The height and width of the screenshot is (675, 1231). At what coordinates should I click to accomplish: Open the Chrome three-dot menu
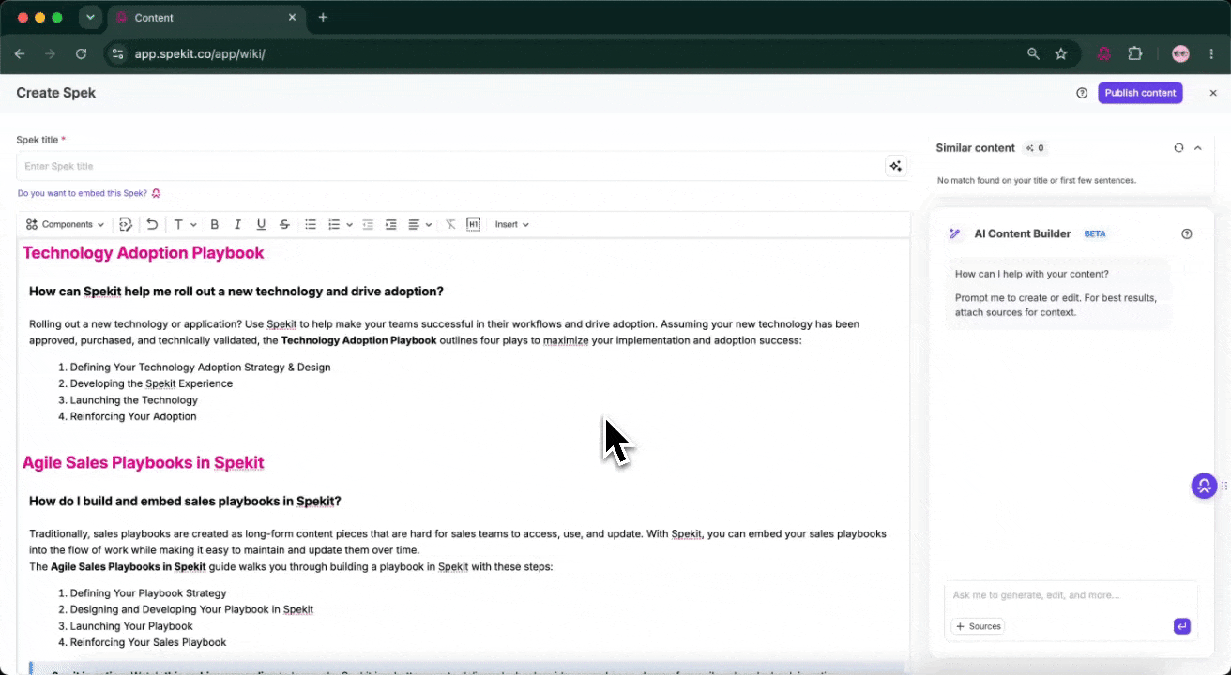(x=1211, y=54)
